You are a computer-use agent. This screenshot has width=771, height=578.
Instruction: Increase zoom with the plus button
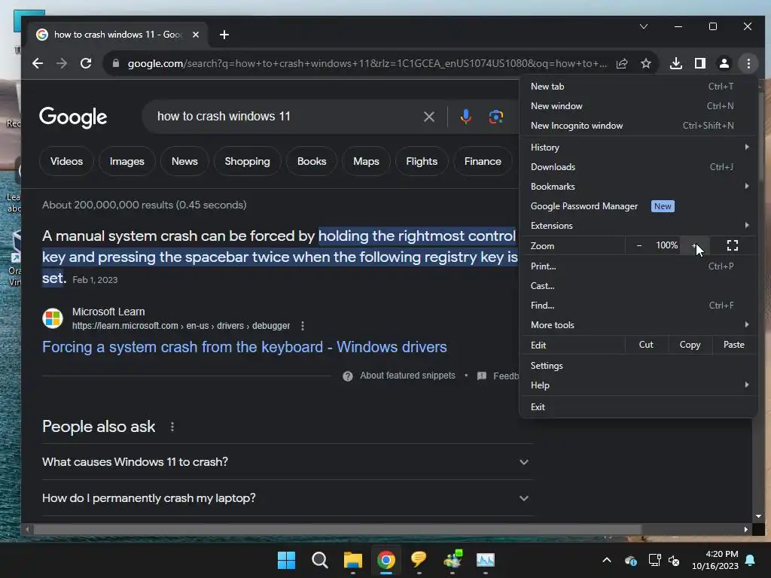694,245
